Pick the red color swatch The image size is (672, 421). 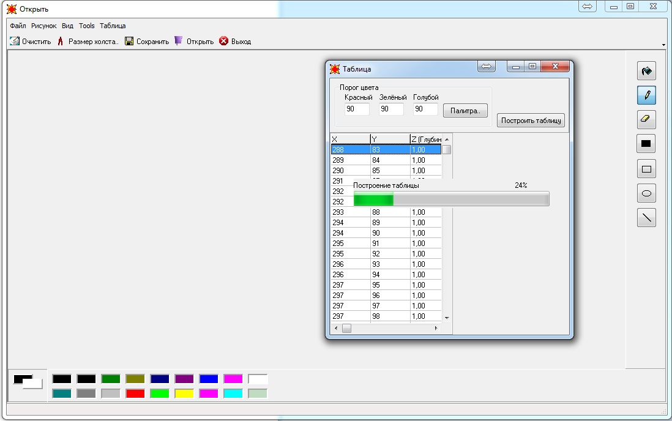pyautogui.click(x=135, y=393)
